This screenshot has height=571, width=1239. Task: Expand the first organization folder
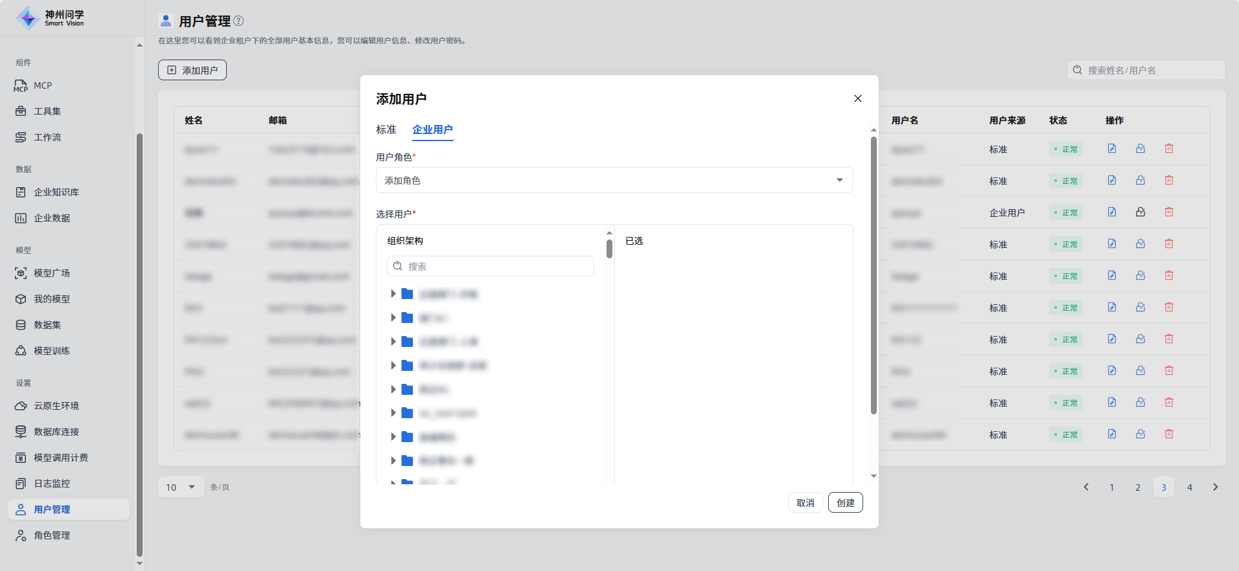(393, 294)
